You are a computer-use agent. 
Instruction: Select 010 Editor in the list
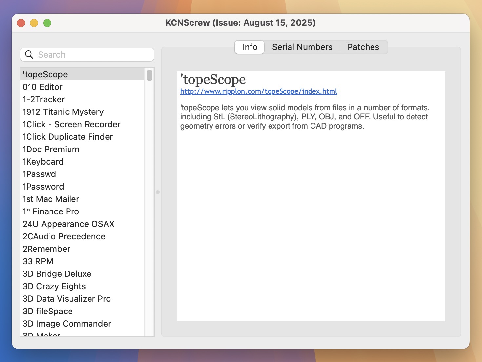(x=43, y=87)
